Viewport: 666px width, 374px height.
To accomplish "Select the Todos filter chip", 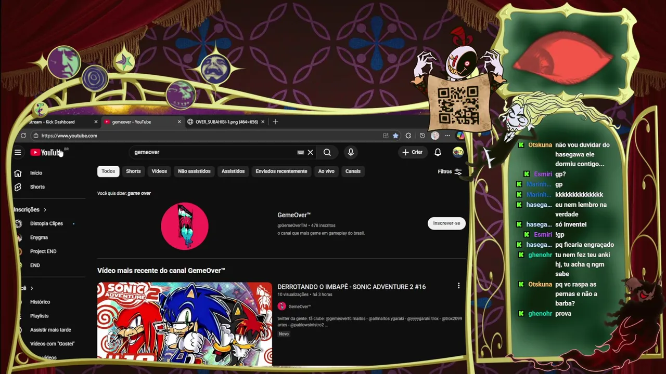I will click(x=108, y=171).
